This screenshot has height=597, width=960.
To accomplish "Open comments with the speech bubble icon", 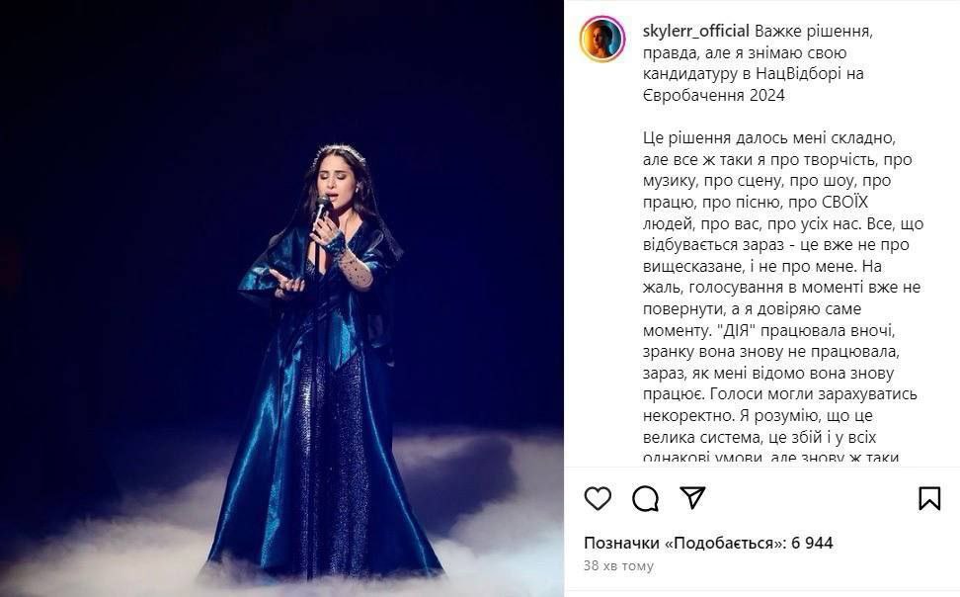I will coord(645,498).
